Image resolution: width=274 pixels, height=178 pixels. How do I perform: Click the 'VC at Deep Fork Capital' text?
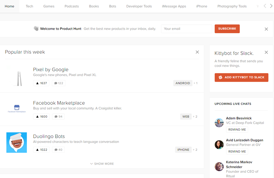tap(245, 123)
